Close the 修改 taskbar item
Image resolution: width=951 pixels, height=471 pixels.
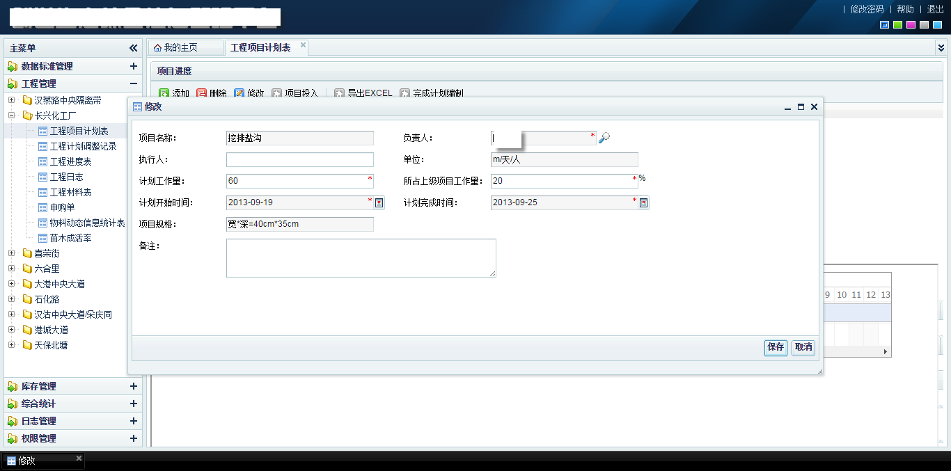click(79, 458)
